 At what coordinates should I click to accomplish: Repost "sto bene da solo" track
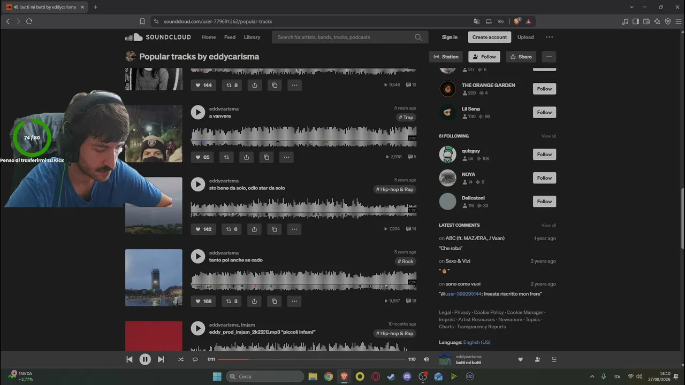click(232, 229)
